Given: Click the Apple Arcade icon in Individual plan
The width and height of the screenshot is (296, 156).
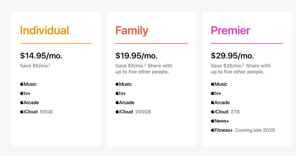Looking at the screenshot, I should coord(29,103).
